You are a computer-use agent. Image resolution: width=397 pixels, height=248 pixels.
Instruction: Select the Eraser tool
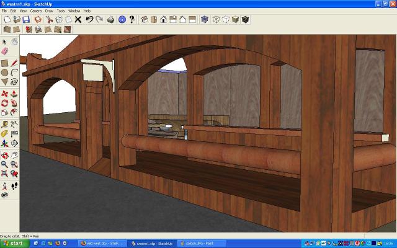(x=5, y=51)
